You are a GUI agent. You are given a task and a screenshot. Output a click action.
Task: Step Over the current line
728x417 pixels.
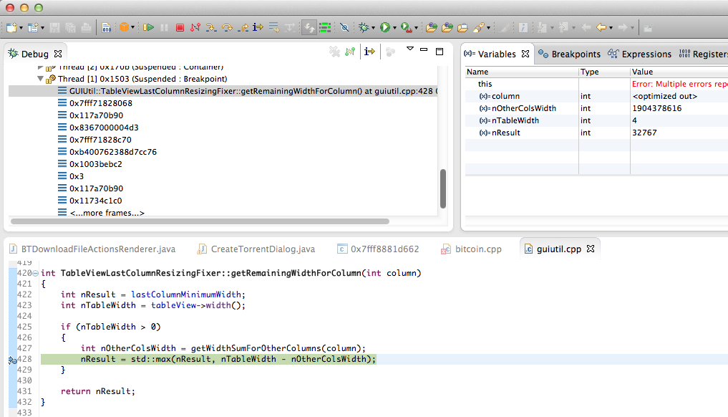click(x=227, y=28)
